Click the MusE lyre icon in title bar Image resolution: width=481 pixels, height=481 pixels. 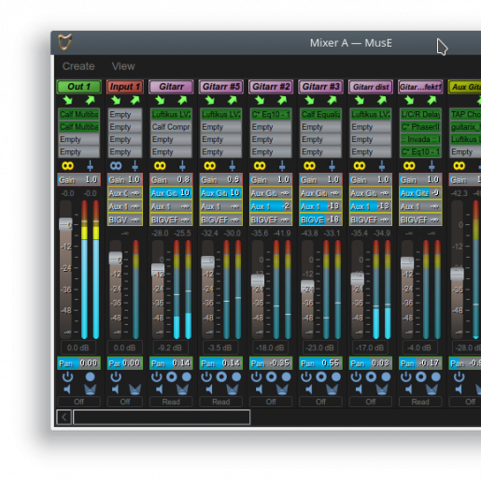[x=65, y=42]
